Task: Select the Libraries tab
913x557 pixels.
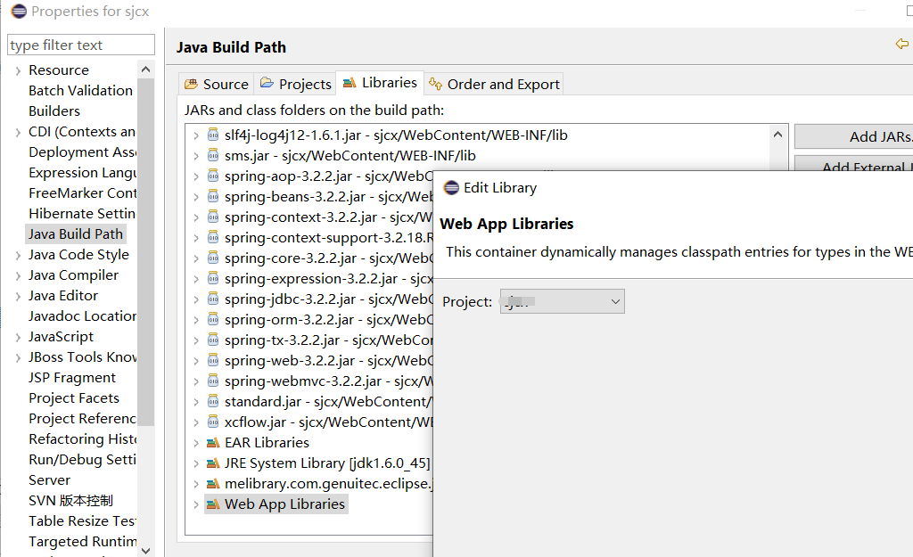Action: click(x=380, y=83)
